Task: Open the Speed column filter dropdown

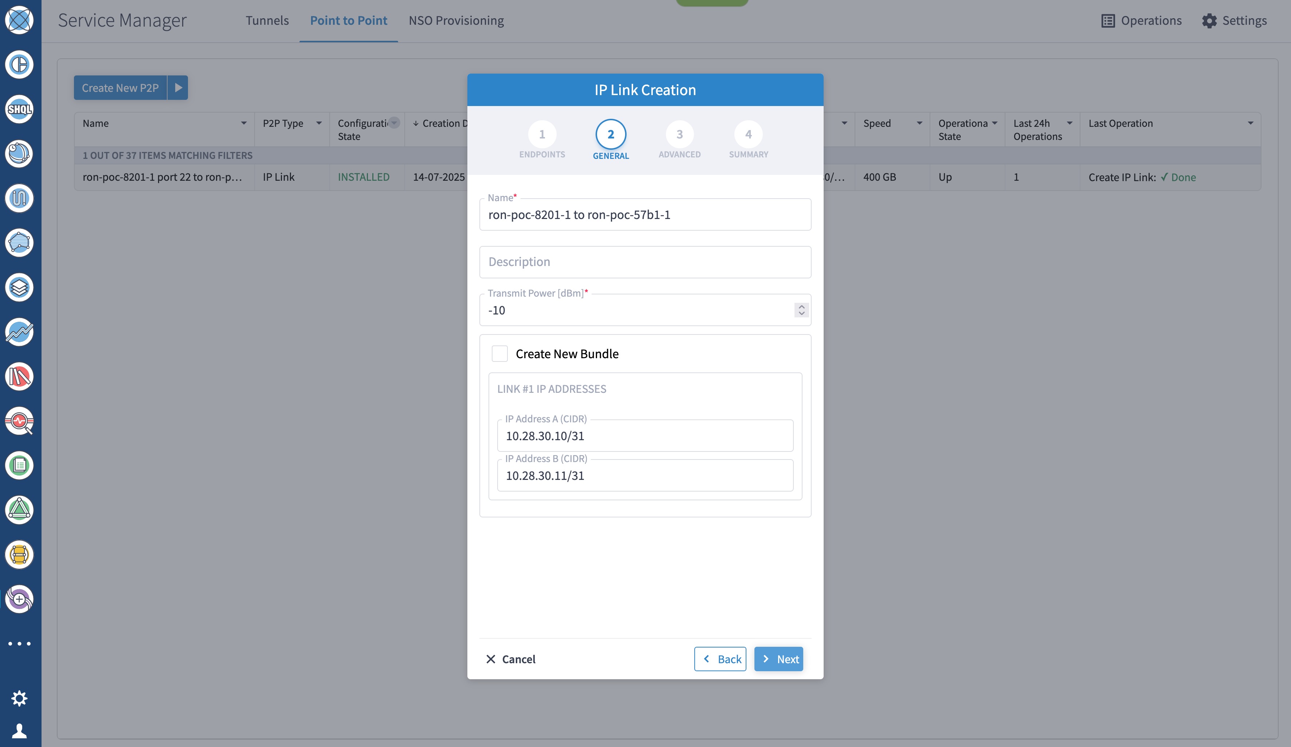Action: click(919, 123)
